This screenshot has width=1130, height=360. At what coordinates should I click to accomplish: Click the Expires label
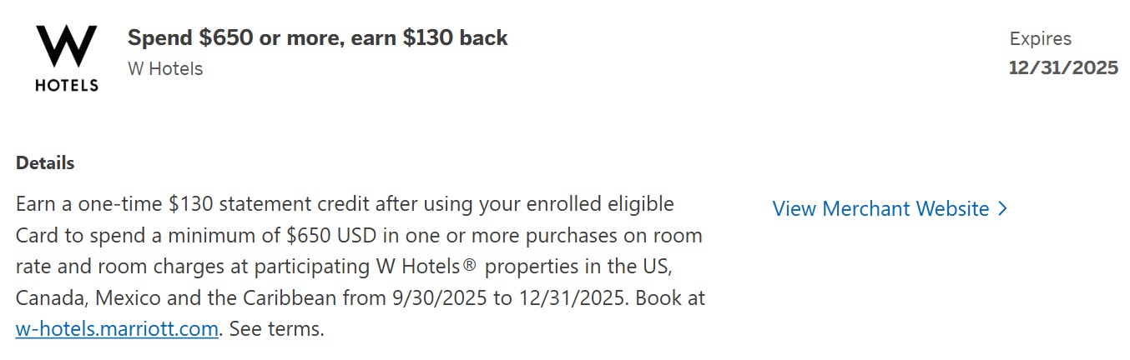point(1040,38)
